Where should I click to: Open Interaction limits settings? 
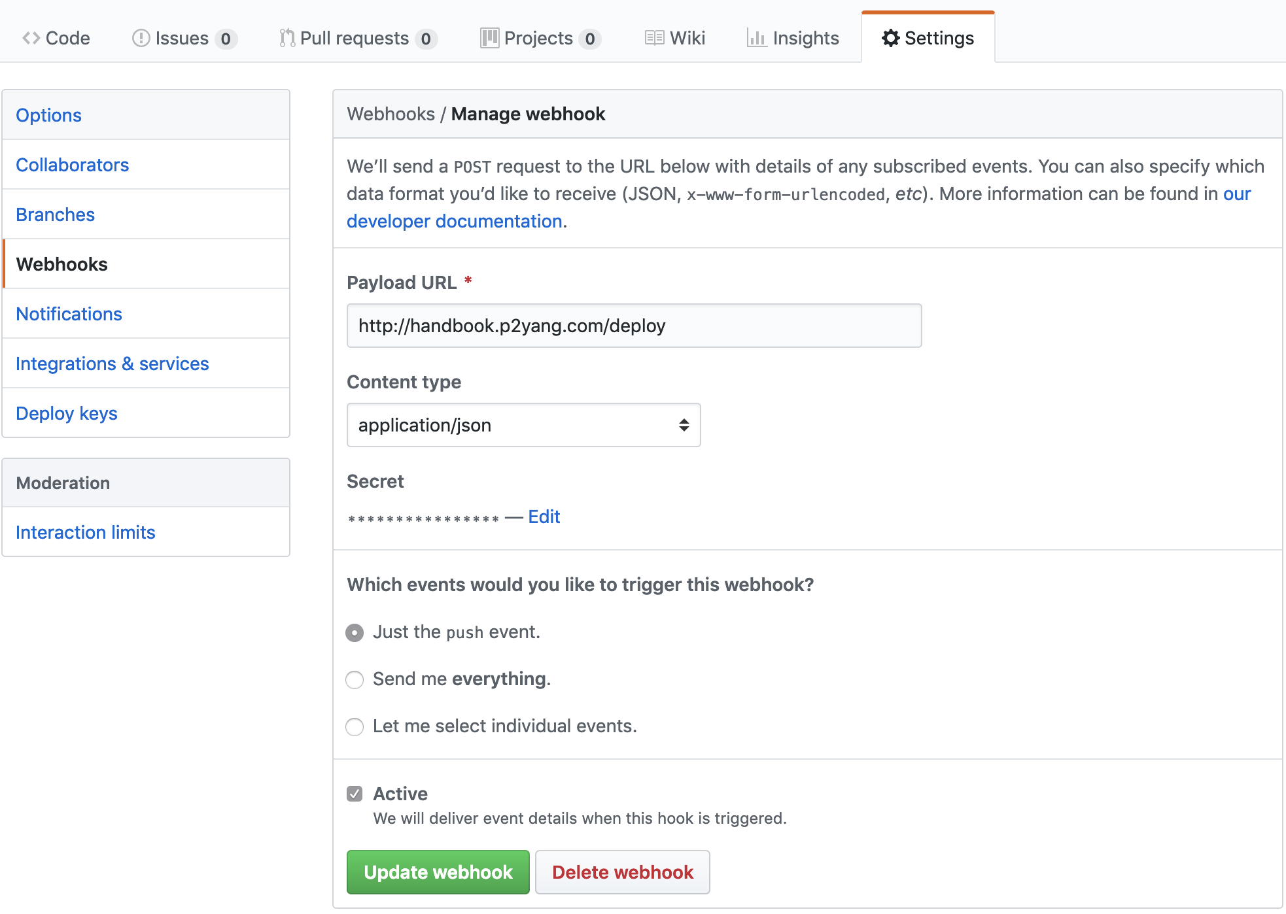click(146, 532)
